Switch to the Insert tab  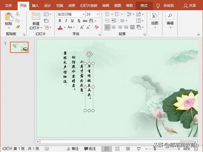pyautogui.click(x=35, y=5)
